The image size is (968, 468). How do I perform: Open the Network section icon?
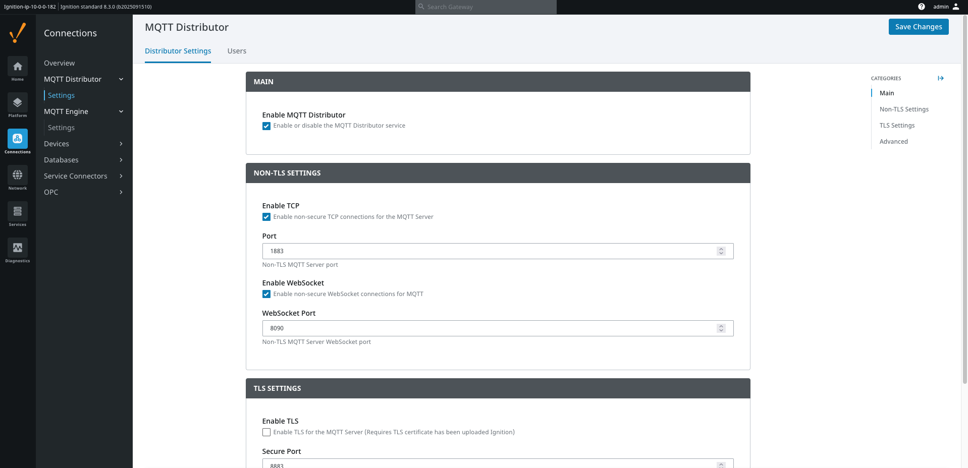18,175
